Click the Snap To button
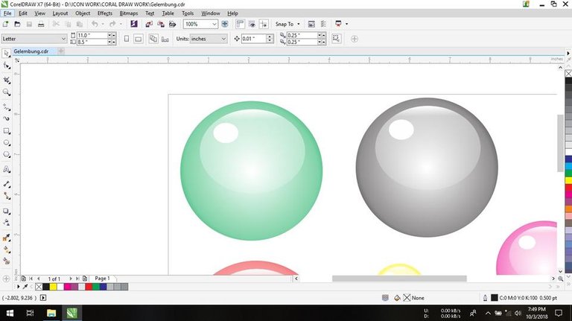This screenshot has height=321, width=572. coord(286,24)
